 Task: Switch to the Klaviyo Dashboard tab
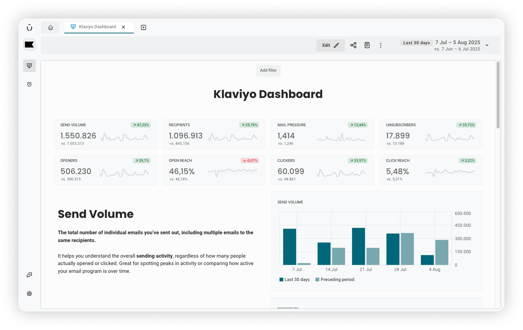[x=99, y=27]
